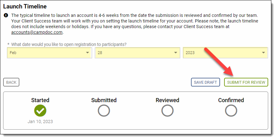Click the Confirmed step label
Image resolution: width=276 pixels, height=139 pixels.
click(x=231, y=100)
